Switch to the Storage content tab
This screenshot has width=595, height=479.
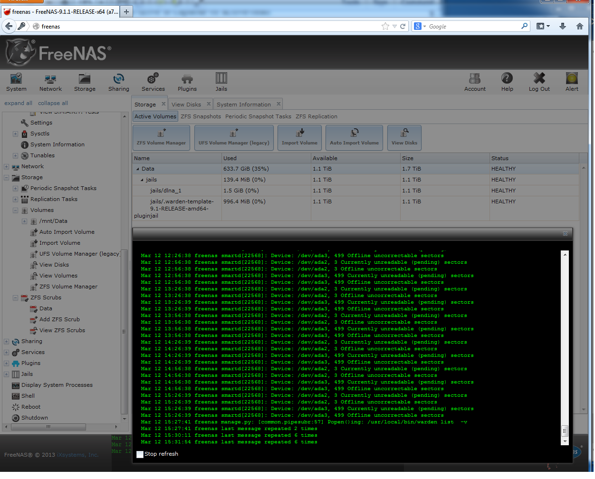click(x=145, y=105)
